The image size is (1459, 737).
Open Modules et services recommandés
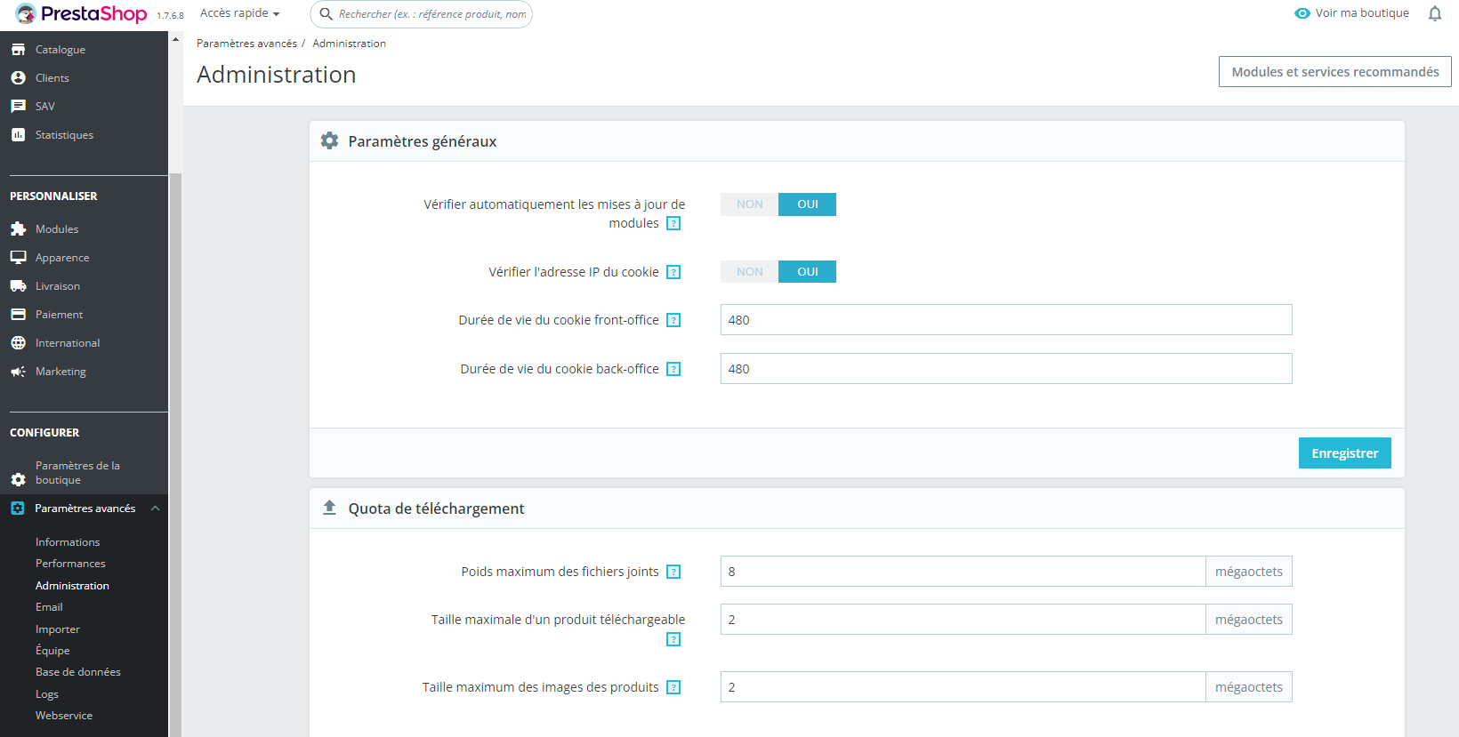tap(1334, 72)
